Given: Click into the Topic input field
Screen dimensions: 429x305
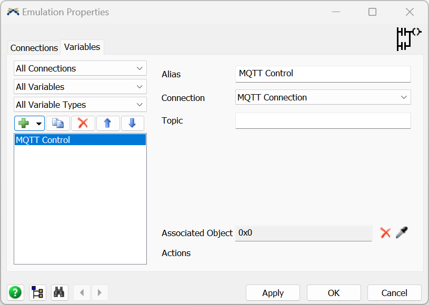Looking at the screenshot, I should (x=323, y=121).
